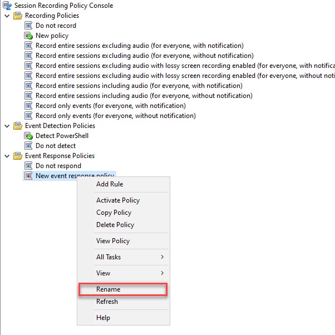Viewport: 335px width, 335px height.
Task: Choose Rename in the context menu
Action: (x=123, y=289)
